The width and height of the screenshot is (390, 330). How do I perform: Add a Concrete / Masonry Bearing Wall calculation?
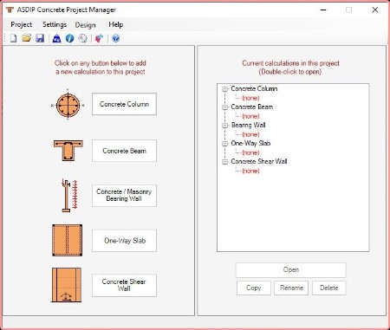pyautogui.click(x=124, y=196)
